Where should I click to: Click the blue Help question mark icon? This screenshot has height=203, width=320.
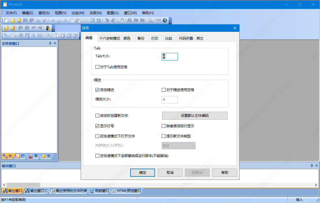(165, 21)
